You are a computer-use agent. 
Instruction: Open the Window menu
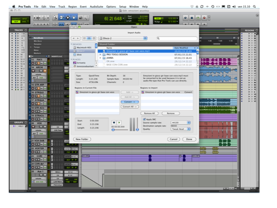click(x=134, y=7)
